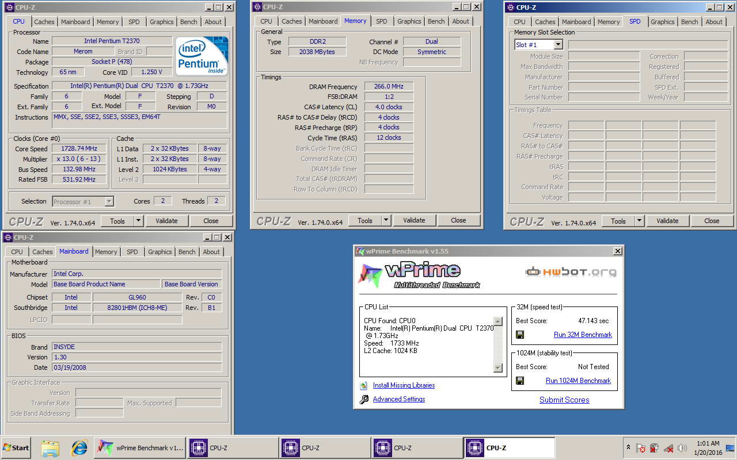Close the wPrime Benchmark window
737x460 pixels.
617,251
